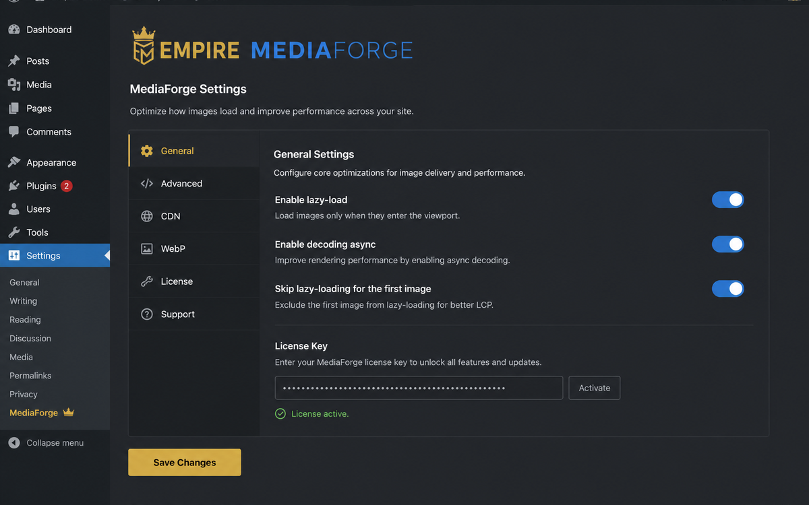Click into the License Key field

click(x=419, y=388)
